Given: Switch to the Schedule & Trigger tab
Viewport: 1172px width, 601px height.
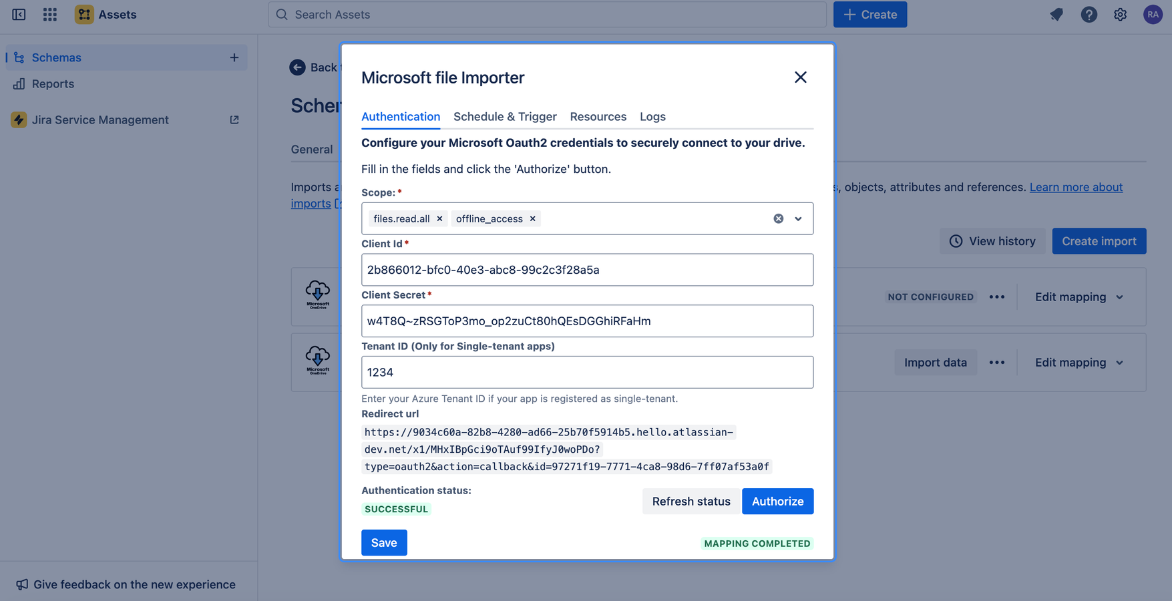Looking at the screenshot, I should [505, 116].
